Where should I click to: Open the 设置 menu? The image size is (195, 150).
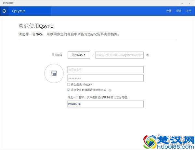click(x=169, y=11)
